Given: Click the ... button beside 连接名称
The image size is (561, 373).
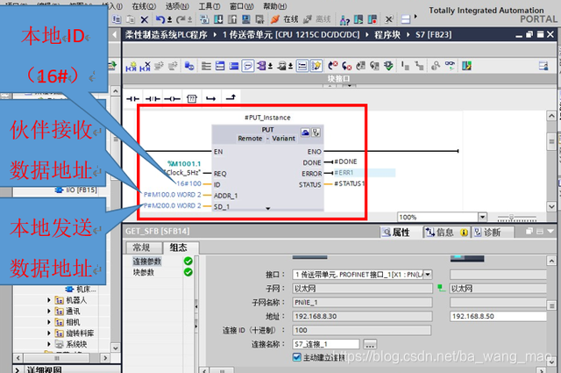Looking at the screenshot, I should 370,344.
